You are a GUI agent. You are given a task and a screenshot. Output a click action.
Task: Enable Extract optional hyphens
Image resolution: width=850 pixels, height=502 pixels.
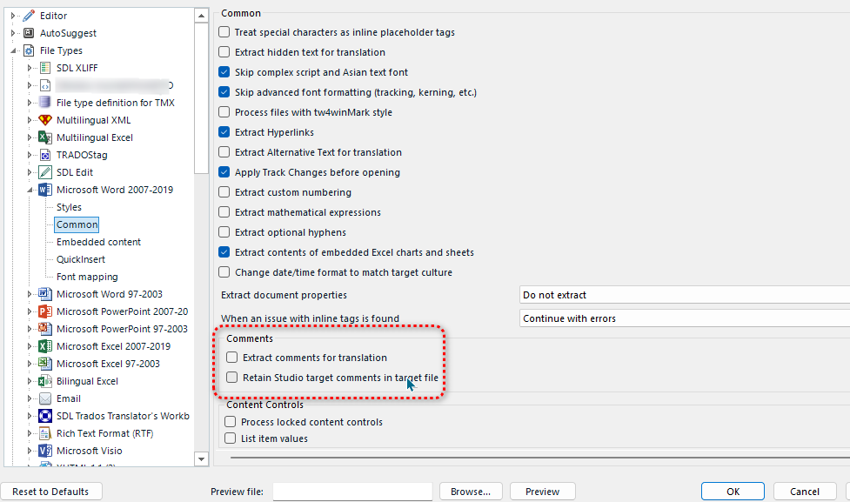pos(224,232)
